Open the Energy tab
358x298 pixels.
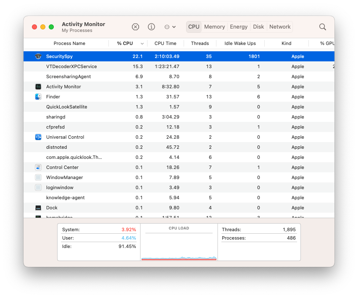(239, 27)
